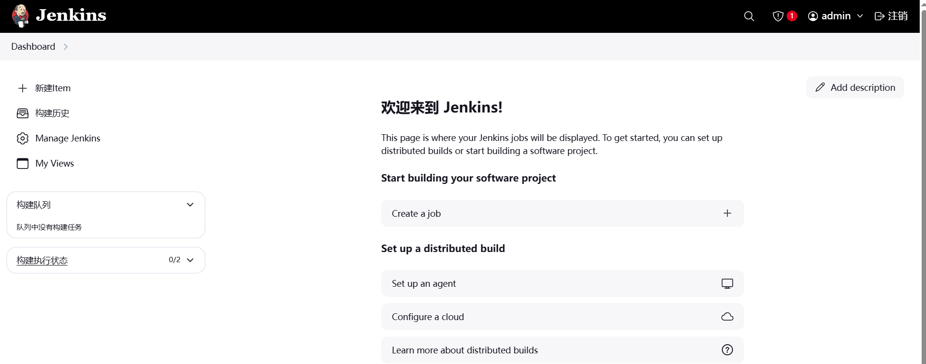Click the 队列中没有构建任务 text
Image resolution: width=926 pixels, height=364 pixels.
(49, 227)
